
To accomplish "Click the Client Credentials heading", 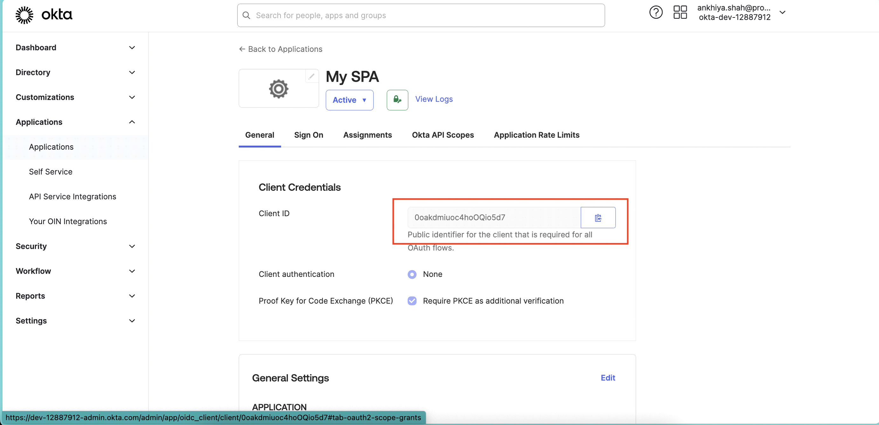I will (x=299, y=187).
